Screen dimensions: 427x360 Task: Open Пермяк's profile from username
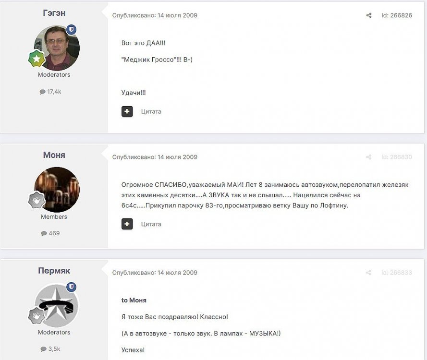54,270
